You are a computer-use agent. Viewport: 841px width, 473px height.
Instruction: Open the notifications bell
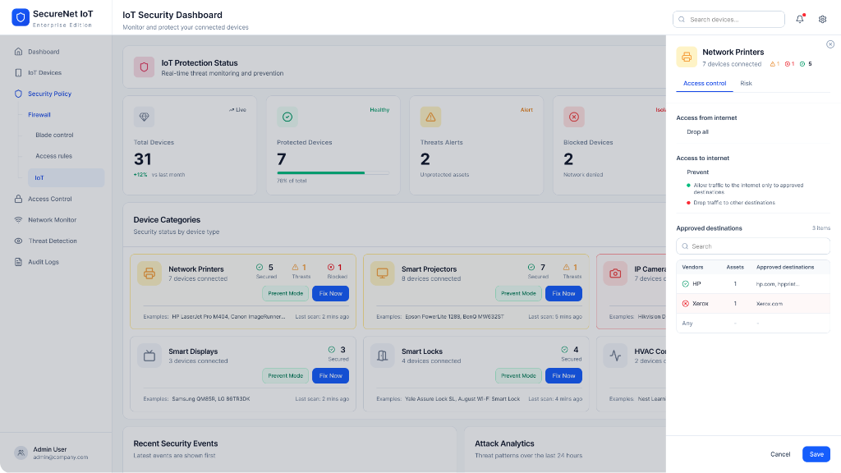click(800, 20)
